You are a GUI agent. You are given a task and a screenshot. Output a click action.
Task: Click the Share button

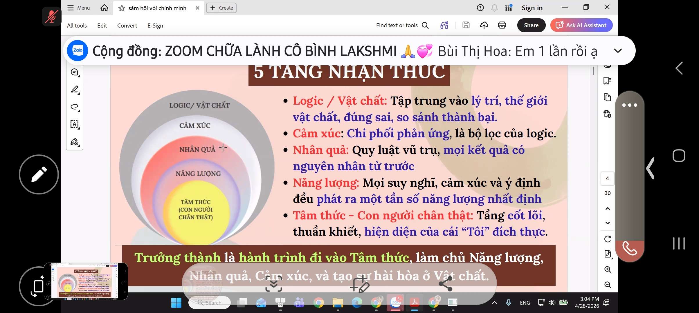(531, 25)
